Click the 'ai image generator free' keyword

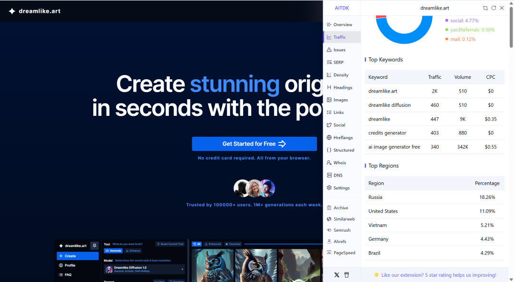coord(394,147)
